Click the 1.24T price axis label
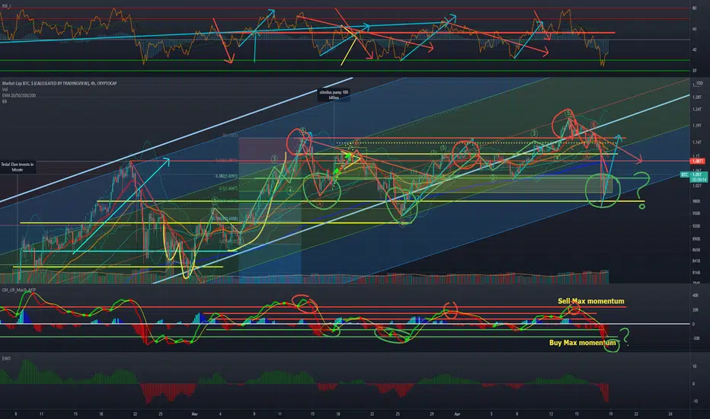The height and width of the screenshot is (419, 710). pos(697,109)
